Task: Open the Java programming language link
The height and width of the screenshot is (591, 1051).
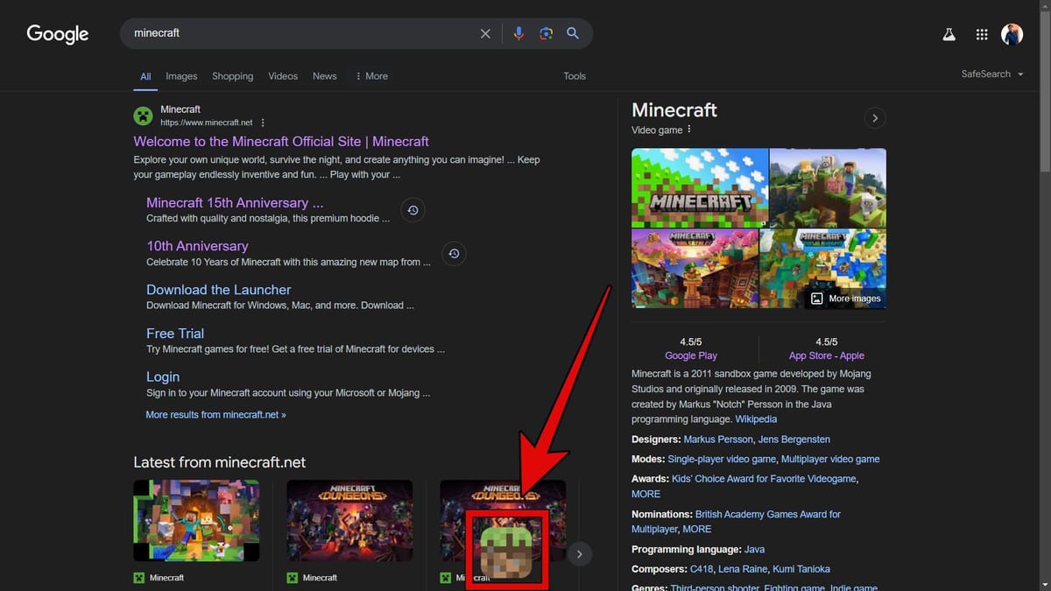Action: [x=752, y=550]
